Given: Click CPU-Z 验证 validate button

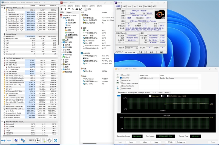Looking at the screenshot, I should coord(152,52).
